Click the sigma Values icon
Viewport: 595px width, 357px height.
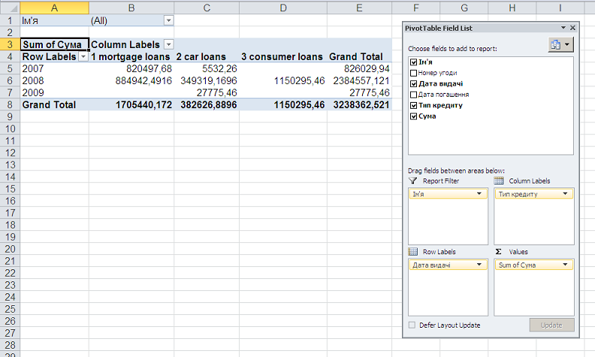[499, 252]
